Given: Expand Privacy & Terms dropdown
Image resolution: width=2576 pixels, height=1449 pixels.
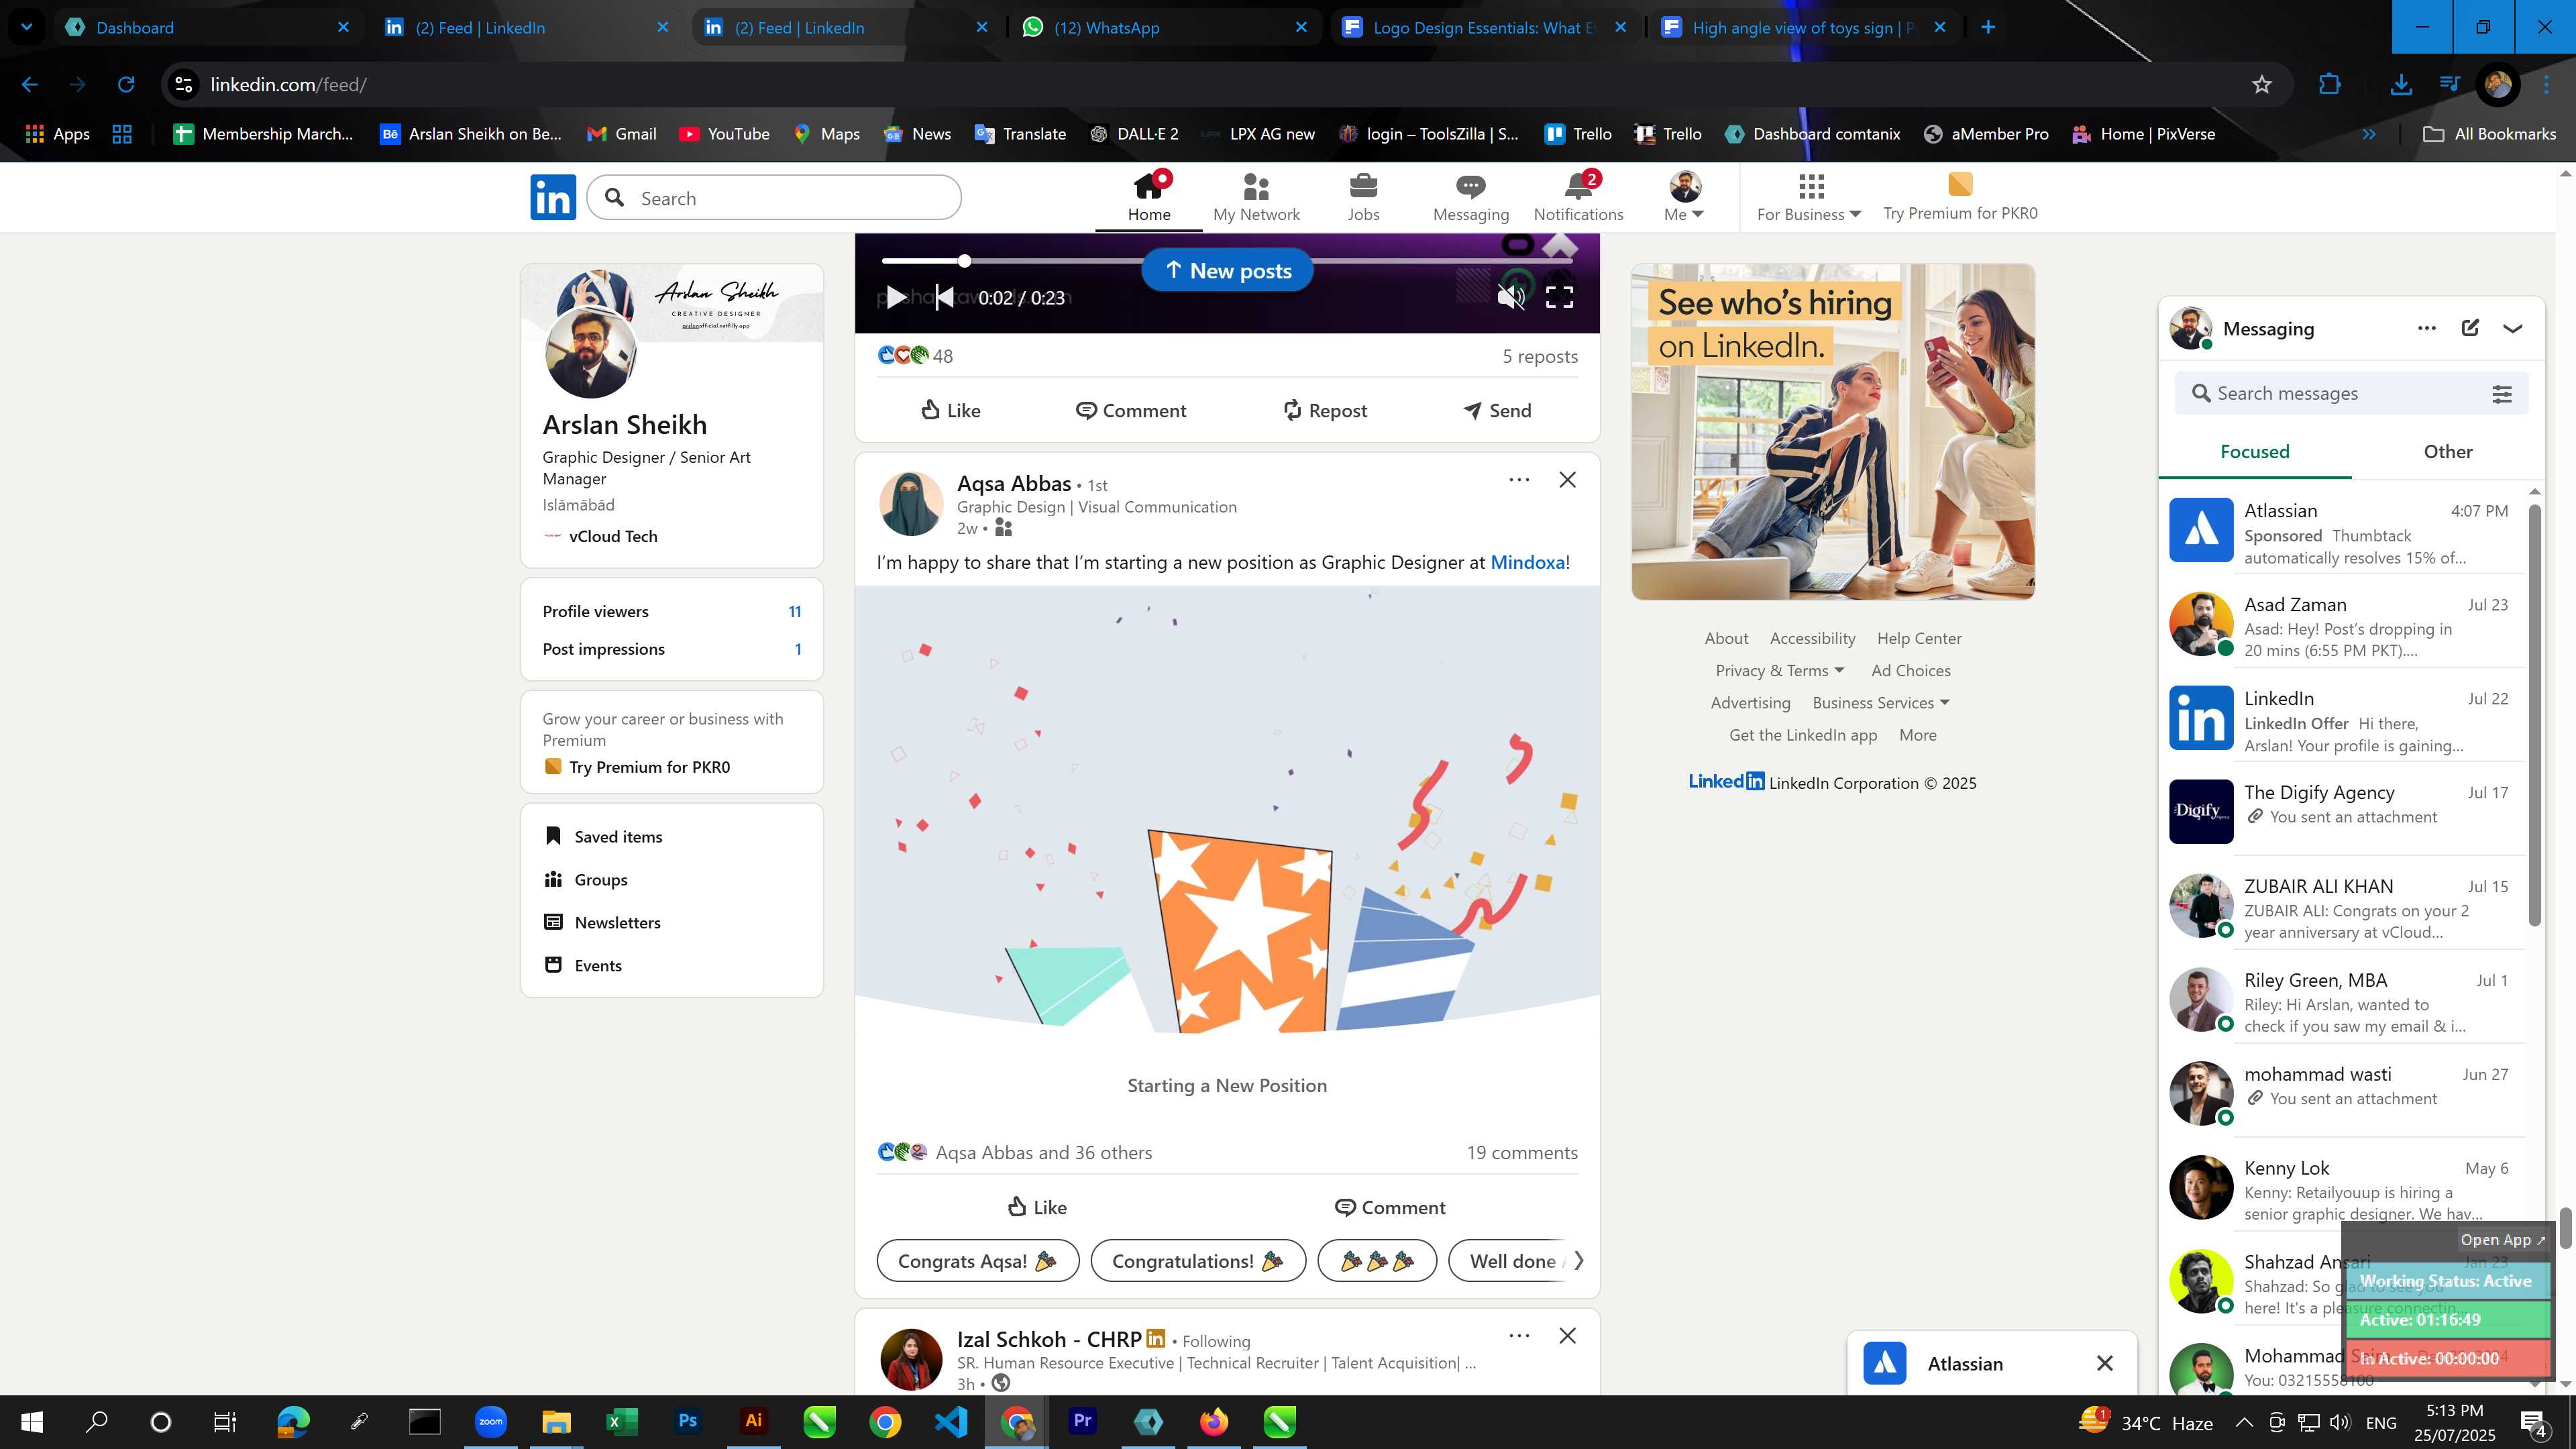Looking at the screenshot, I should (x=1779, y=670).
